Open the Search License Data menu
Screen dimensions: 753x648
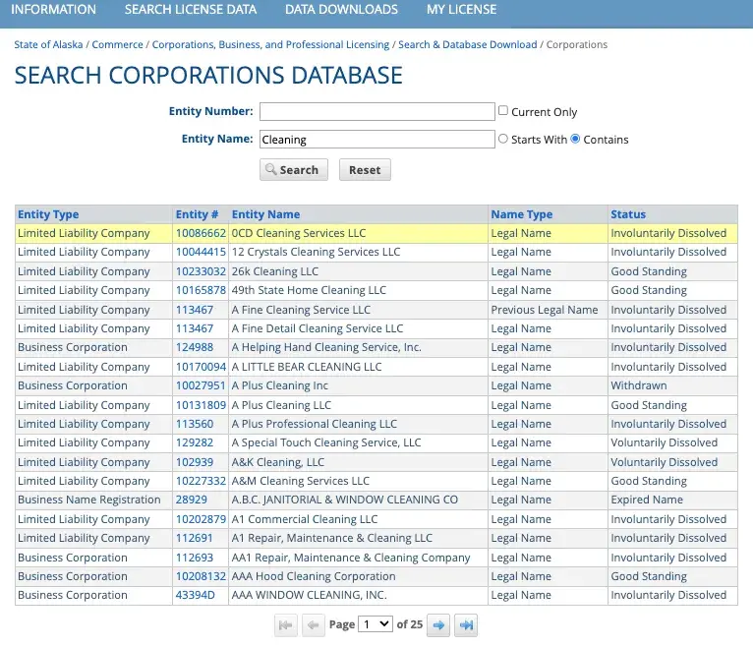pos(191,10)
